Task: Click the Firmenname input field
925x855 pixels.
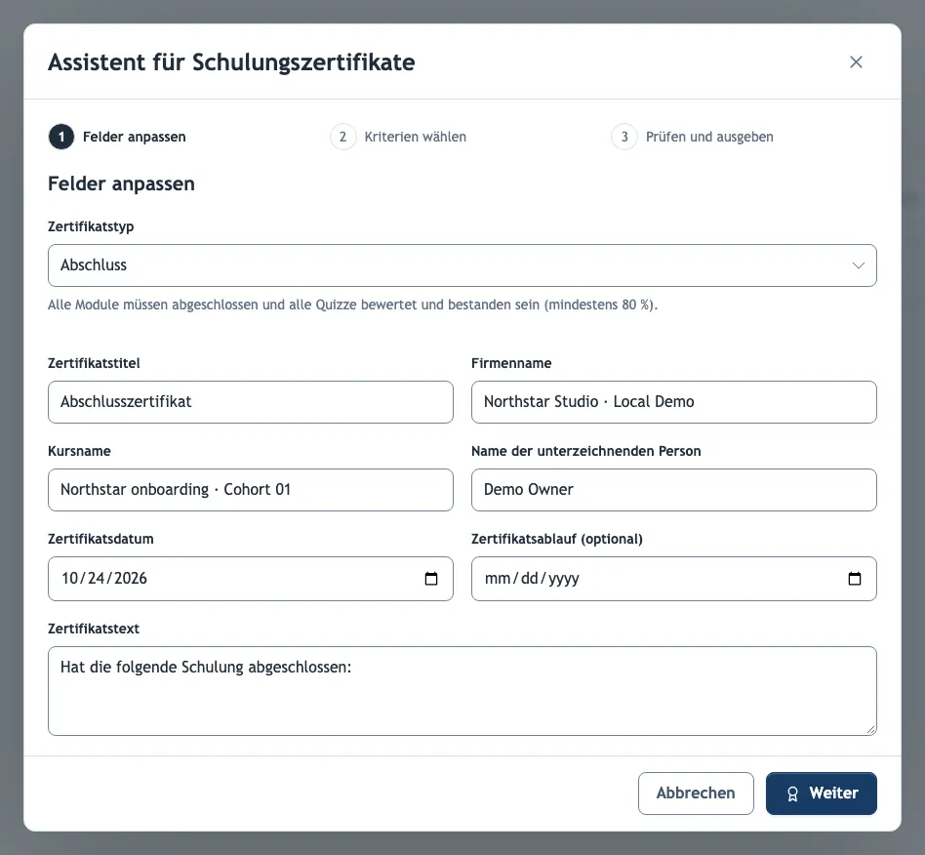Action: coord(673,402)
